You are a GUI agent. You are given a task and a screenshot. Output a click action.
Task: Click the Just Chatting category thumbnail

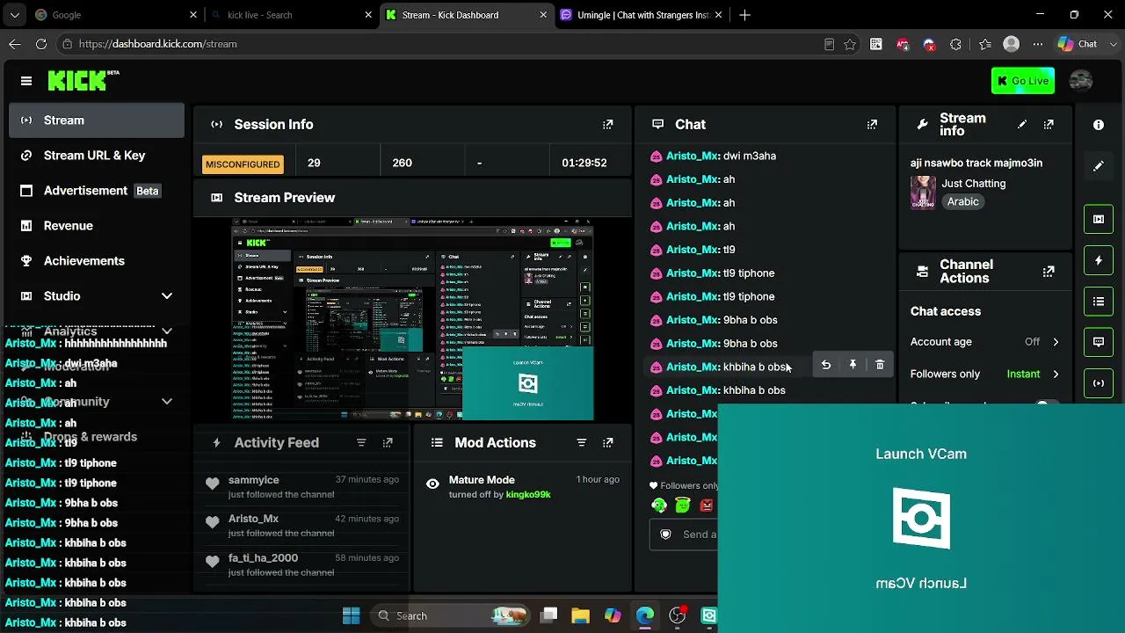click(923, 192)
